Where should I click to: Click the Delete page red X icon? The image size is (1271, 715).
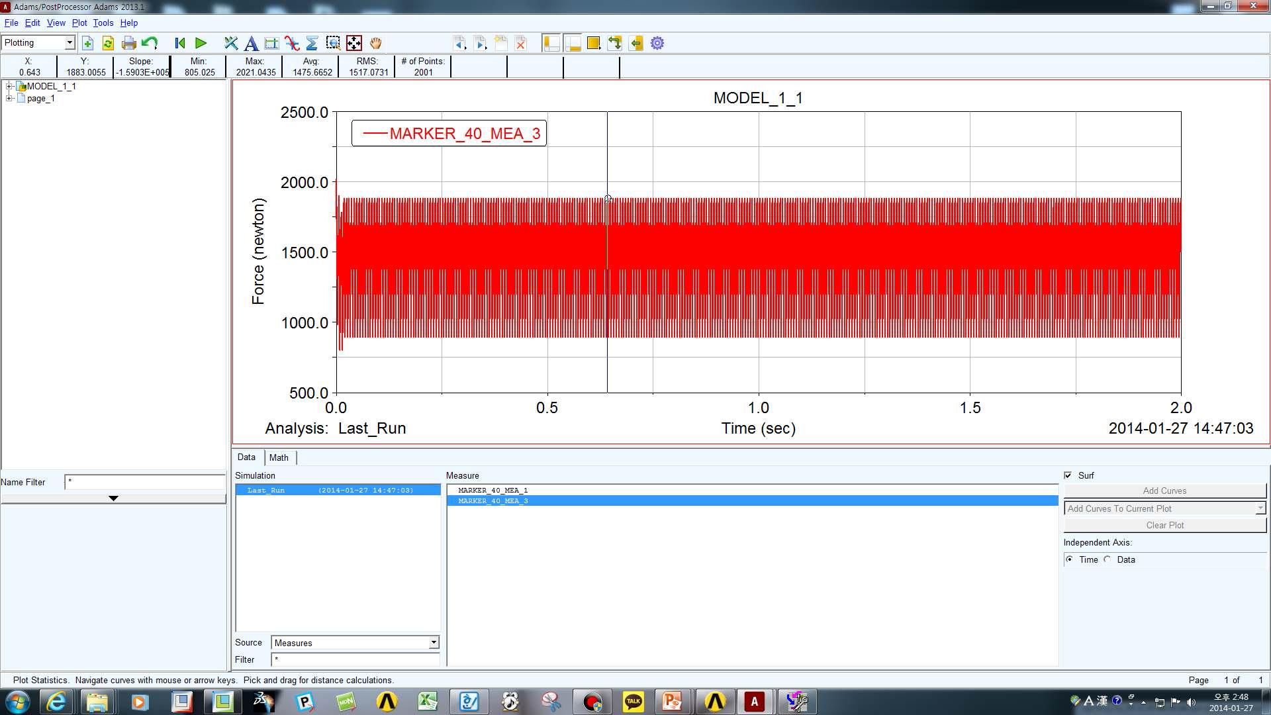[x=521, y=44]
